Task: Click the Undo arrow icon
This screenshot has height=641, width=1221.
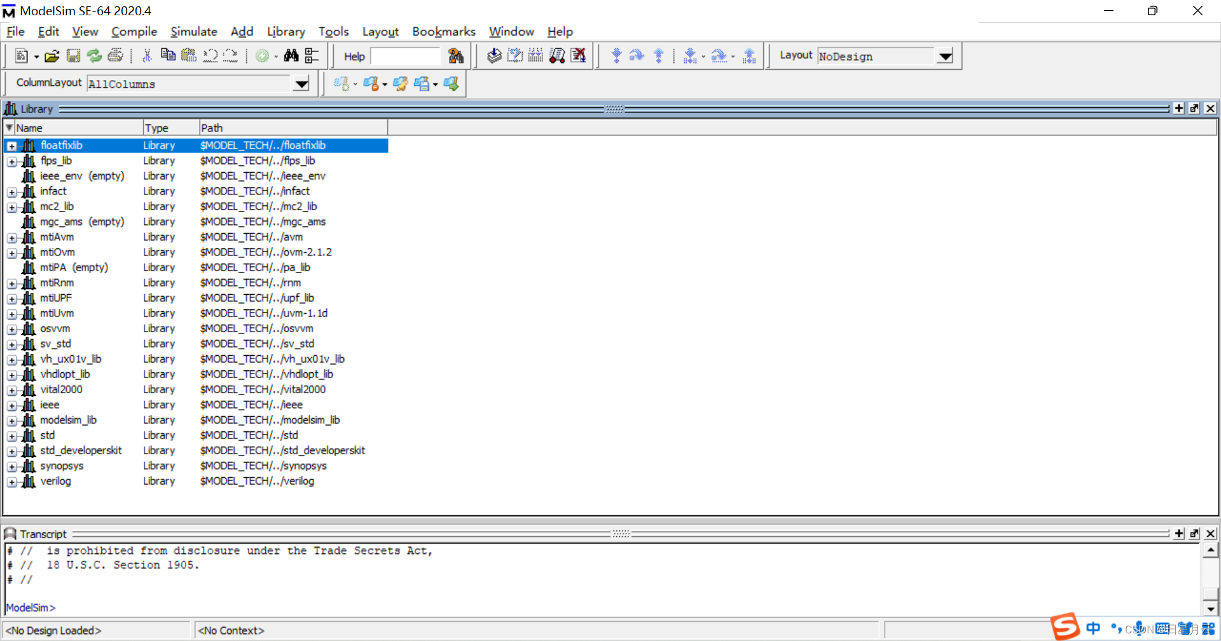Action: point(210,56)
